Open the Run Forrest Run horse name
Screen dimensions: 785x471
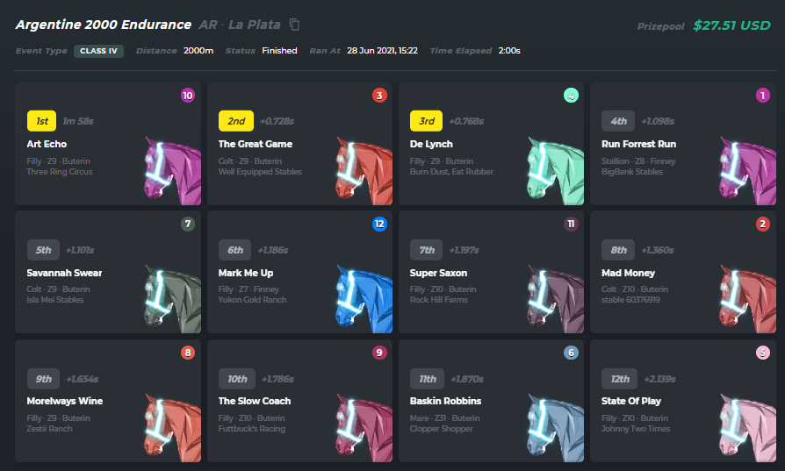pos(638,144)
